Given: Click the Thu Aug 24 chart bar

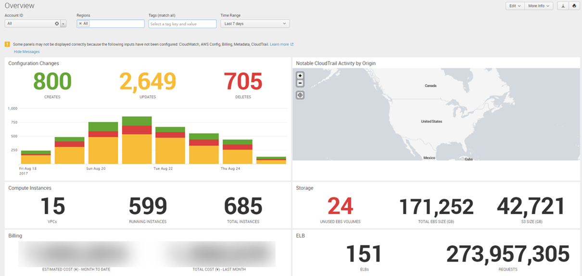Looking at the screenshot, I should pos(238,152).
